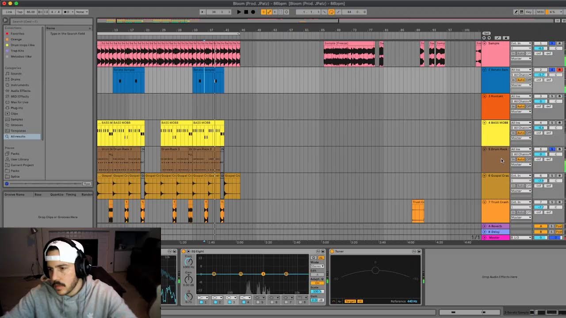Toggle EQ Eight Adaptive Q On button
566x318 pixels.
point(317,283)
